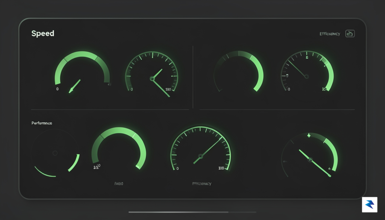The image size is (385, 220).
Task: Select the Speed arc gauge with arrow needle
Action: 82,72
